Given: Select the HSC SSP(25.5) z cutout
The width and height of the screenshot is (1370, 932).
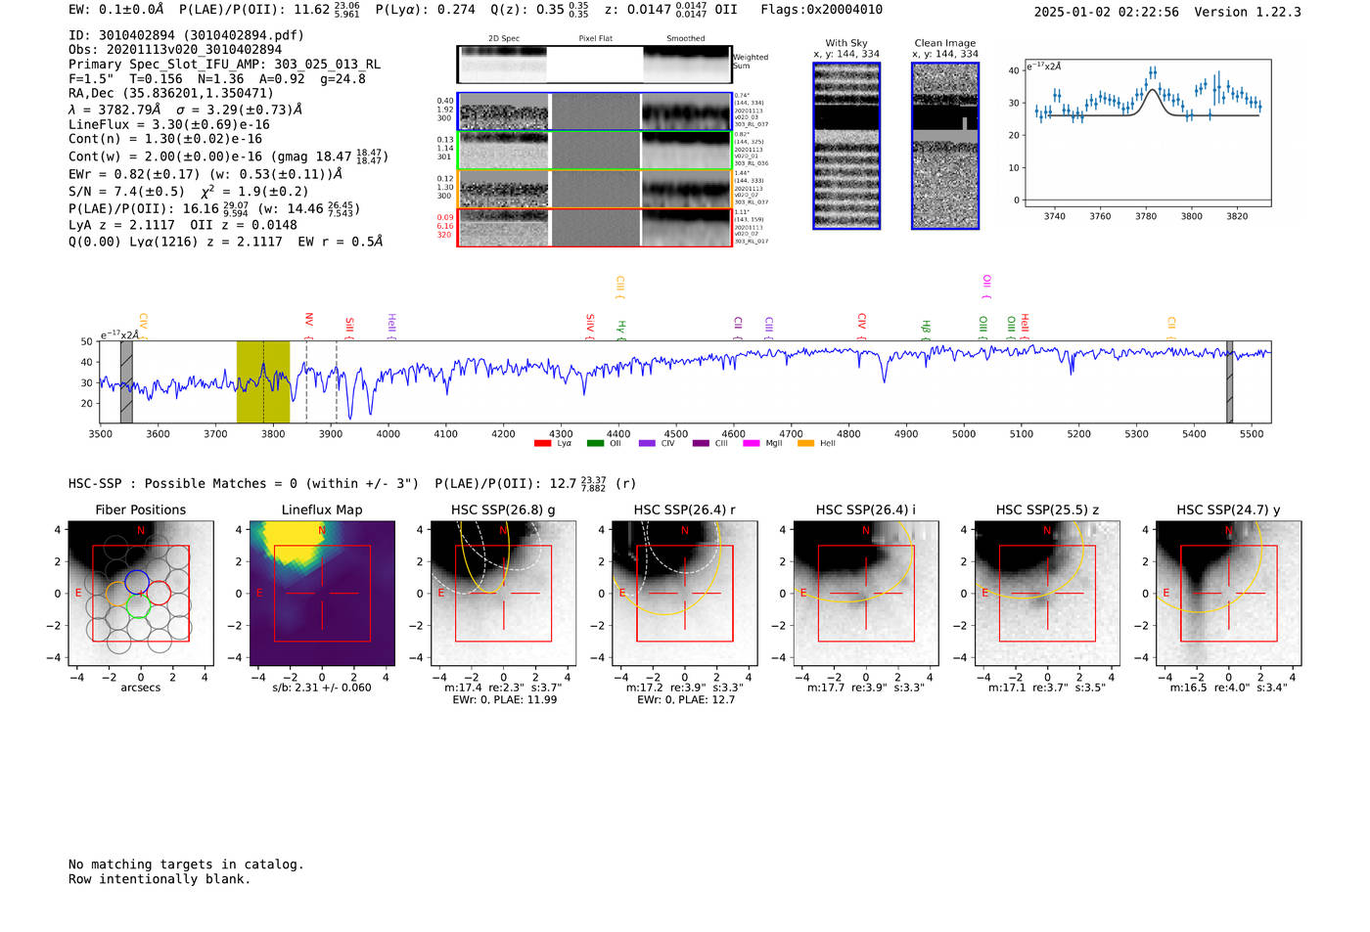Looking at the screenshot, I should click(x=1047, y=594).
